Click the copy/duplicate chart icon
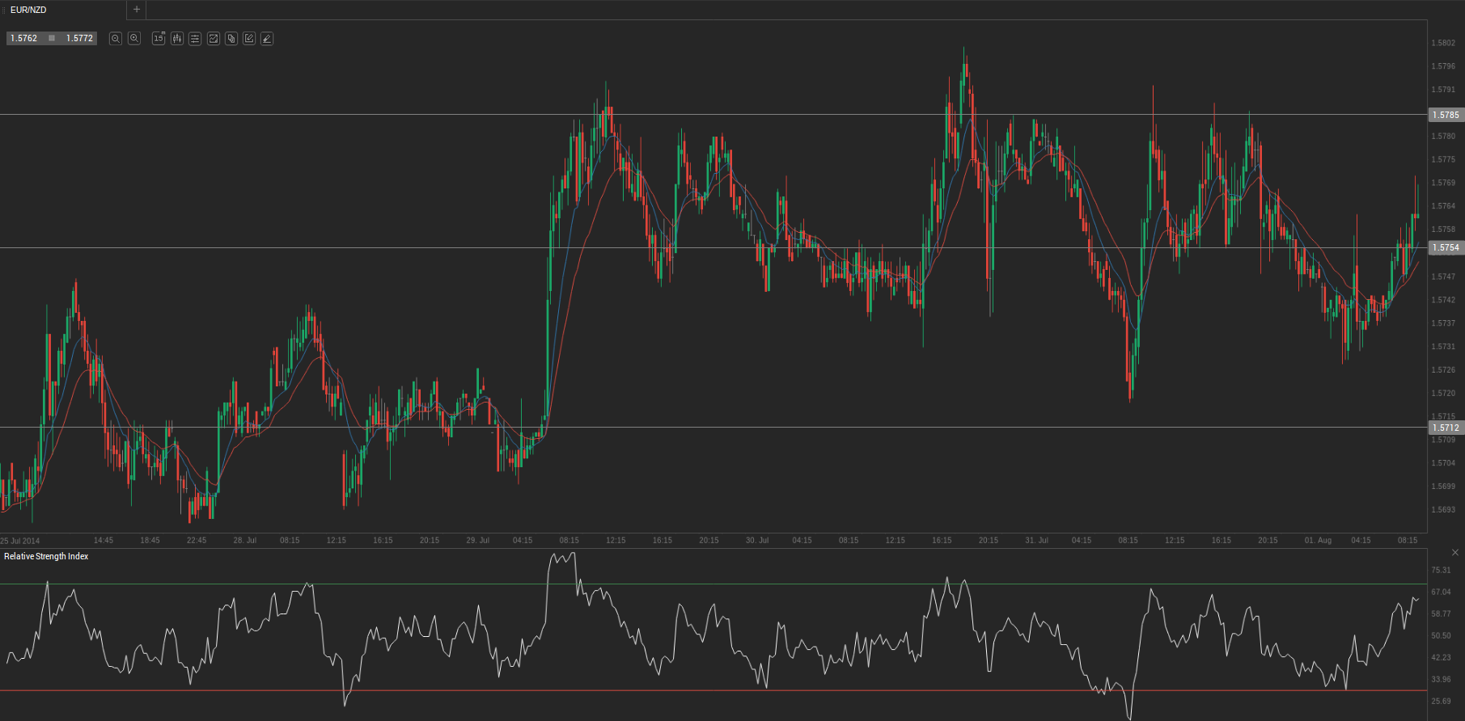 pyautogui.click(x=231, y=39)
